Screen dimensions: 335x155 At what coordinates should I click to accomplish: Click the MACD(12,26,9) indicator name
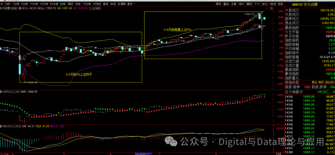point(11,126)
